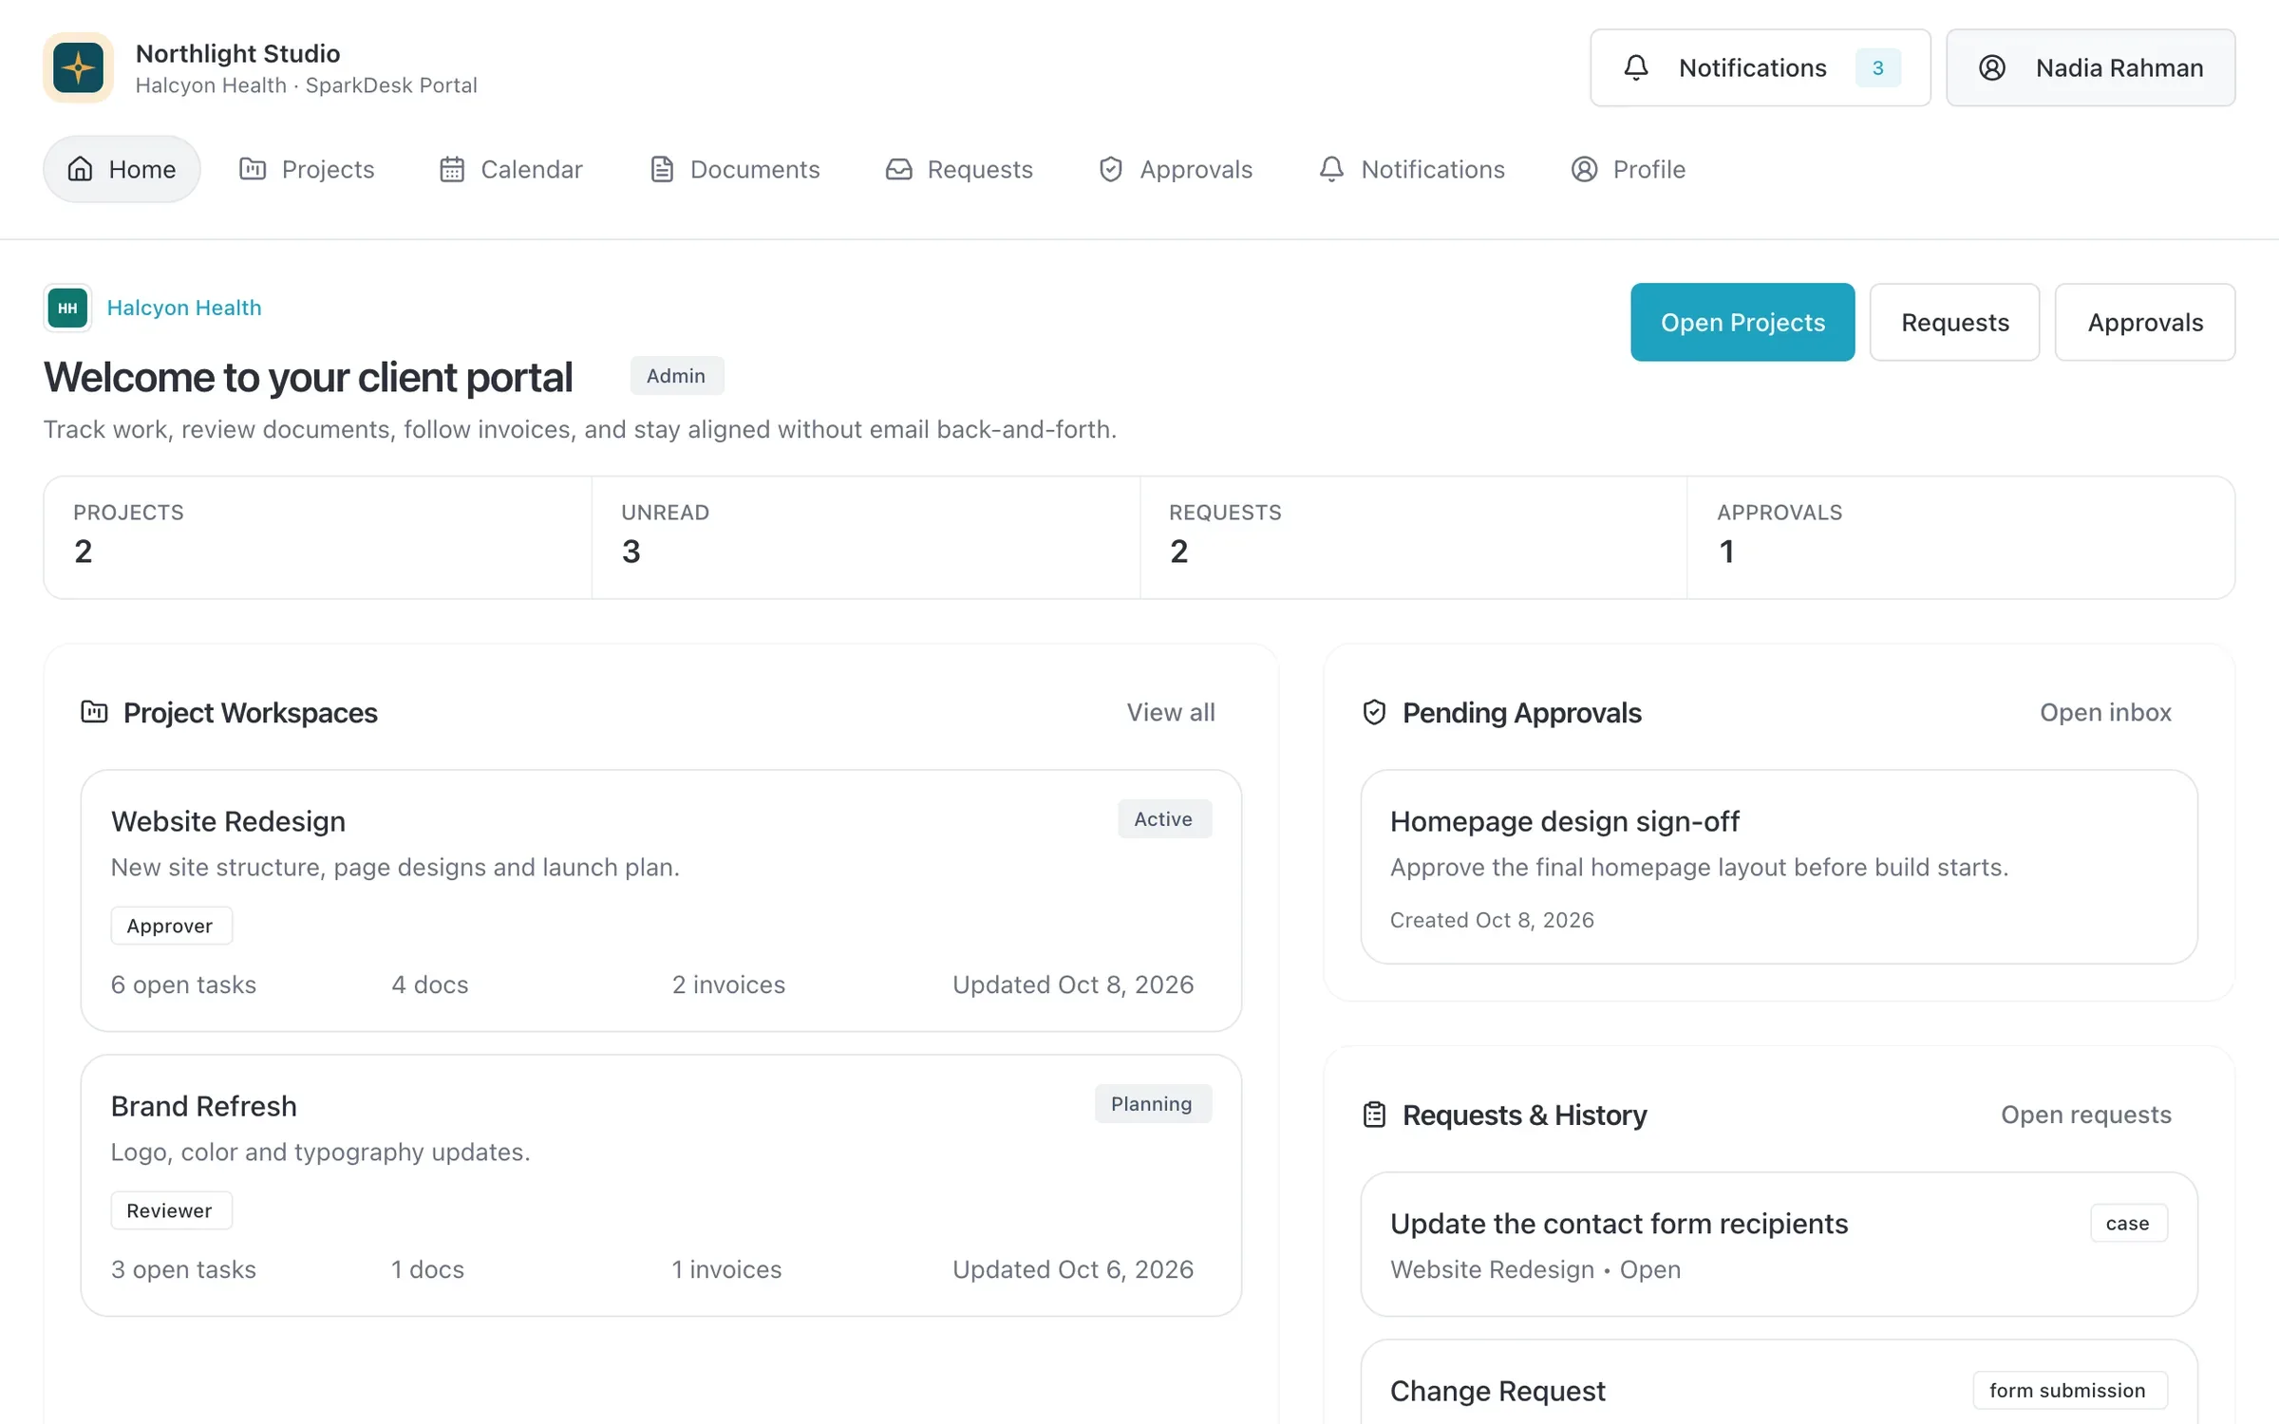Open the Brand Refresh project card
2279x1424 pixels.
(x=662, y=1185)
